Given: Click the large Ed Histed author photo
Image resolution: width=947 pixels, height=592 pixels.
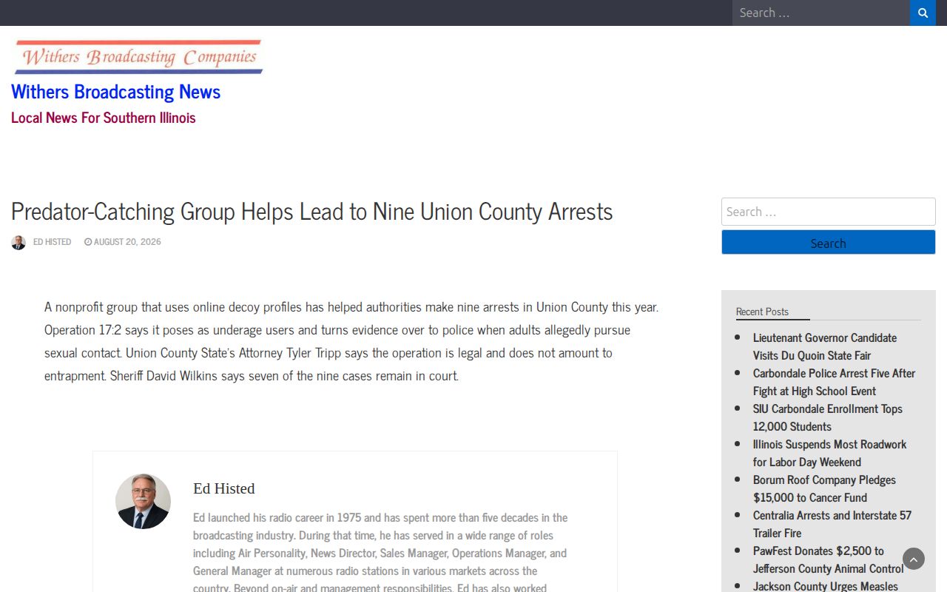Looking at the screenshot, I should click(x=143, y=501).
